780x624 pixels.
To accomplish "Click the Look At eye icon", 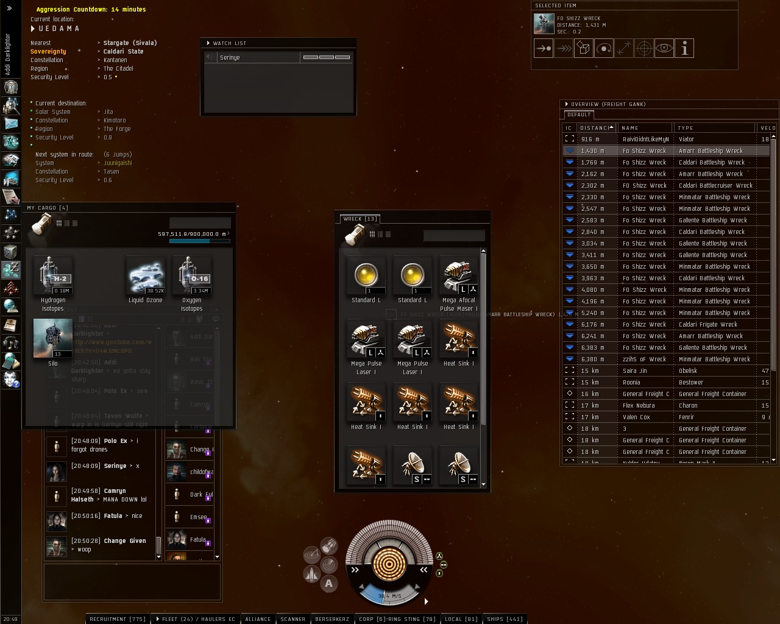I will click(664, 48).
